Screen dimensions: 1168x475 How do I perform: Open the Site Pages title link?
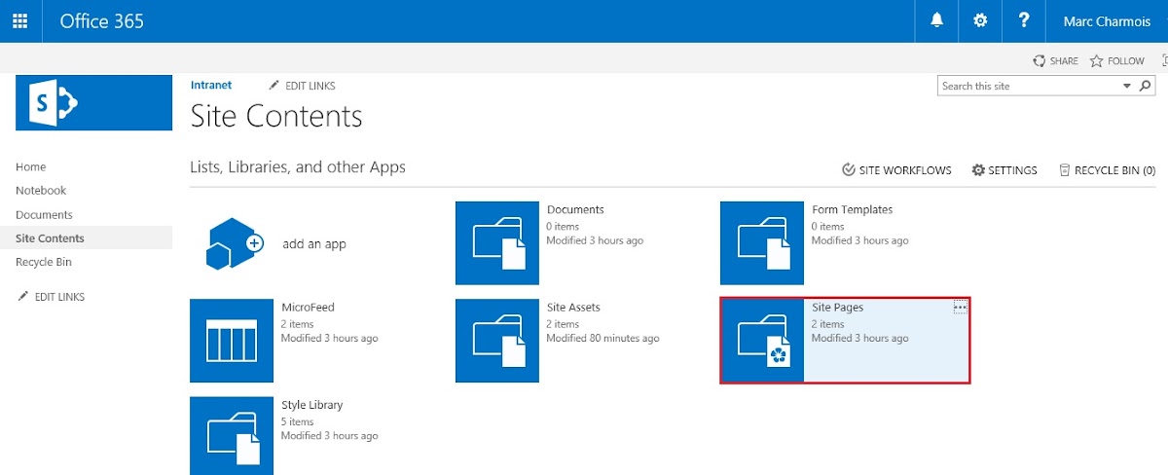click(837, 307)
